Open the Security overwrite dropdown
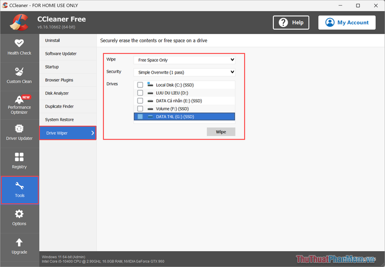 point(184,73)
